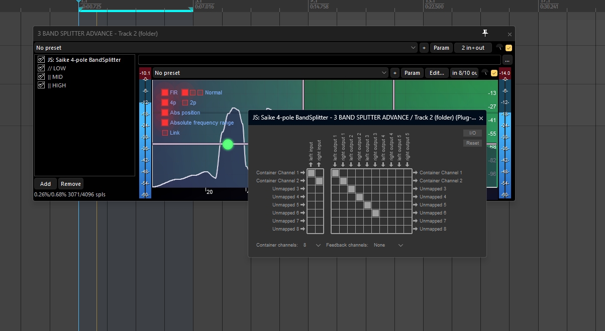Image resolution: width=605 pixels, height=331 pixels.
Task: Click the Add button under the FX list
Action: pyautogui.click(x=45, y=184)
